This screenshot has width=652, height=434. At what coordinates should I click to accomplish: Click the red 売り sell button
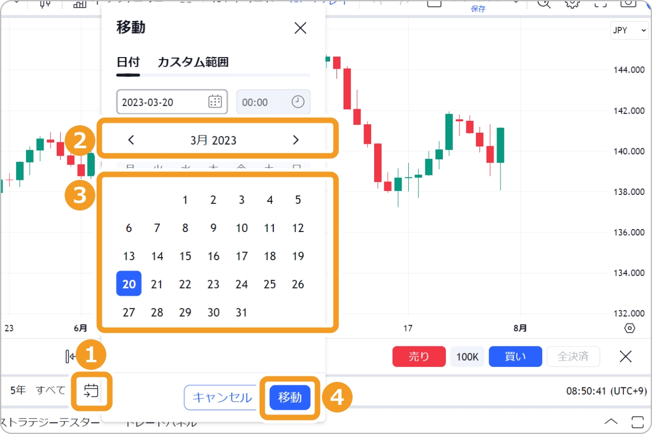pyautogui.click(x=419, y=357)
